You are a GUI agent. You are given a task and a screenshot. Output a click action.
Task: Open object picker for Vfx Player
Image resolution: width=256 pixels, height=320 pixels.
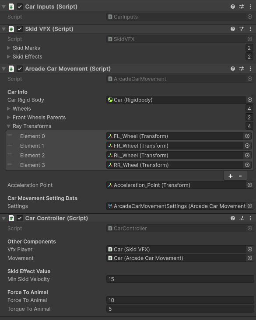tap(250, 249)
